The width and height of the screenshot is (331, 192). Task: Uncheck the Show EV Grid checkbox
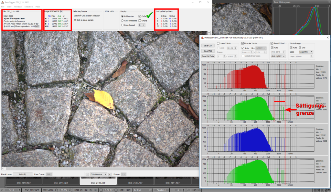272,43
